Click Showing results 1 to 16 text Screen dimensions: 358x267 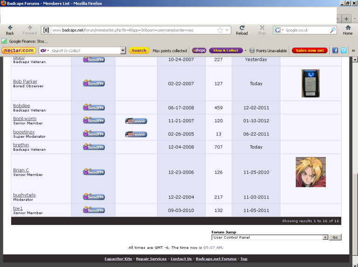point(310,221)
